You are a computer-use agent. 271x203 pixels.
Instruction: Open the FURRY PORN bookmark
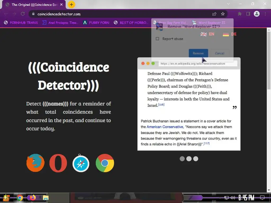pos(96,23)
